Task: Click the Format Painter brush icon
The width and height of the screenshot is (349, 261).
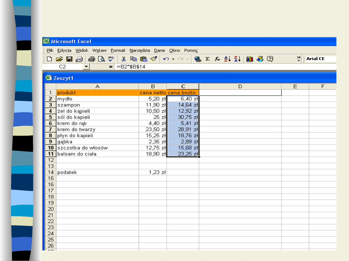Action: 153,59
